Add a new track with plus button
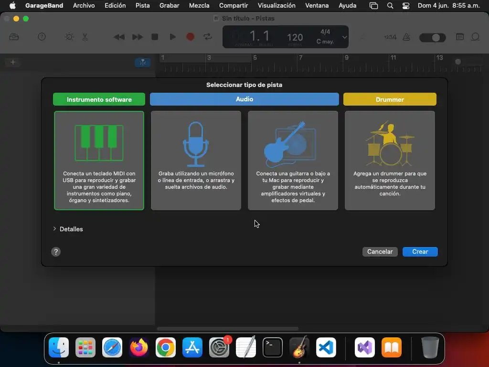This screenshot has height=367, width=489. (x=13, y=62)
